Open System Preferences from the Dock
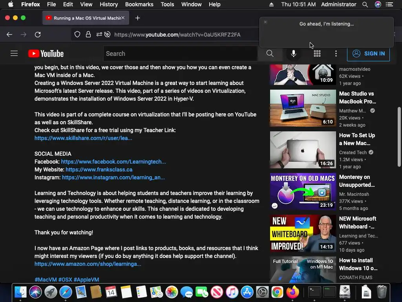This screenshot has height=302, width=402. pos(262,292)
